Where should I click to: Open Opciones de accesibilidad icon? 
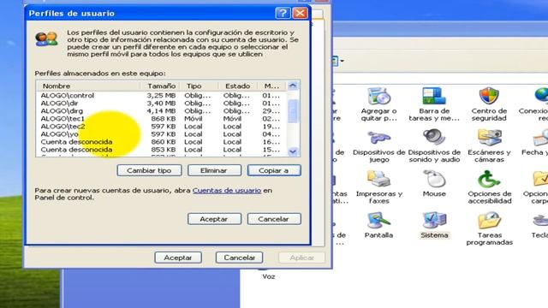[x=489, y=179]
